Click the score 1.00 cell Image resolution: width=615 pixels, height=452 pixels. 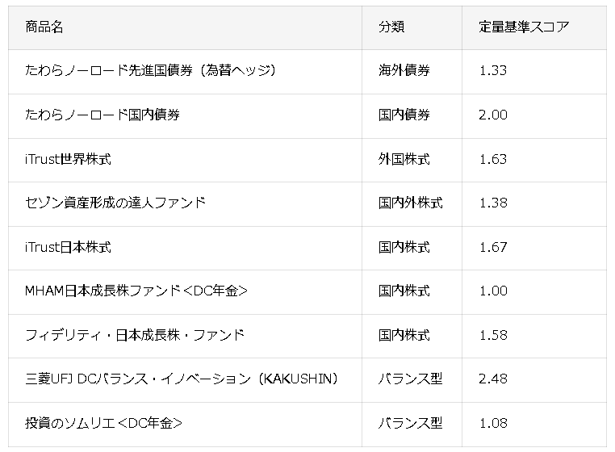(493, 291)
